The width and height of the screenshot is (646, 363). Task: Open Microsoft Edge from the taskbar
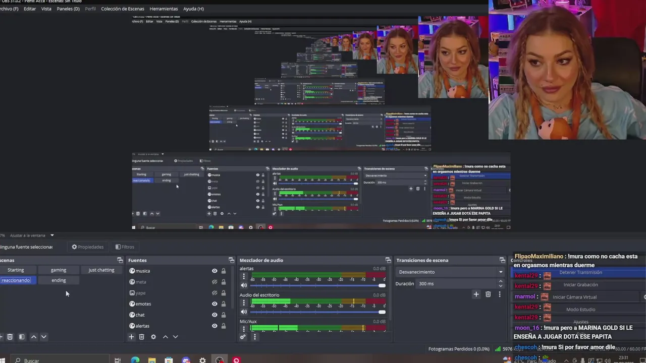(x=135, y=360)
